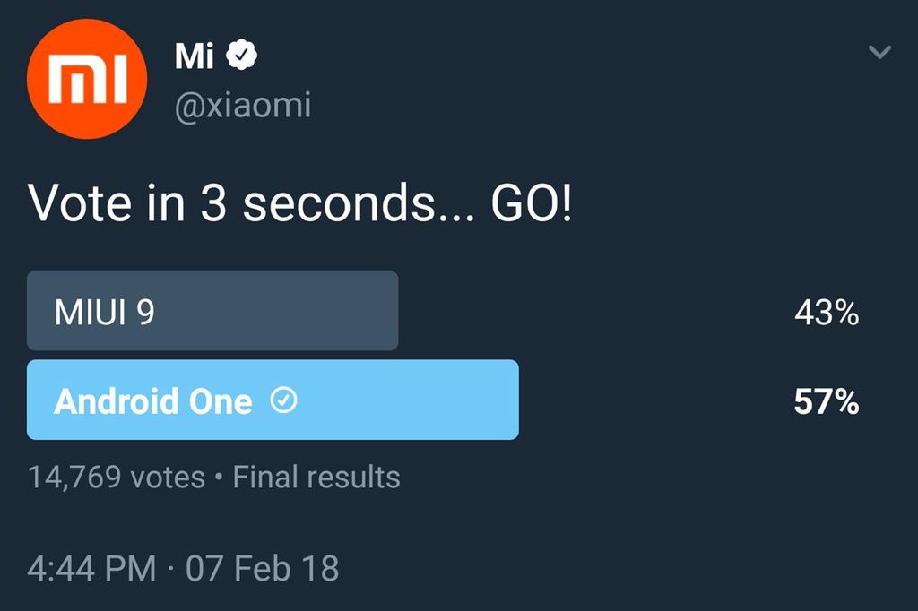Click the 07 Feb 18 date
Viewport: 918px width, 611px height.
262,568
